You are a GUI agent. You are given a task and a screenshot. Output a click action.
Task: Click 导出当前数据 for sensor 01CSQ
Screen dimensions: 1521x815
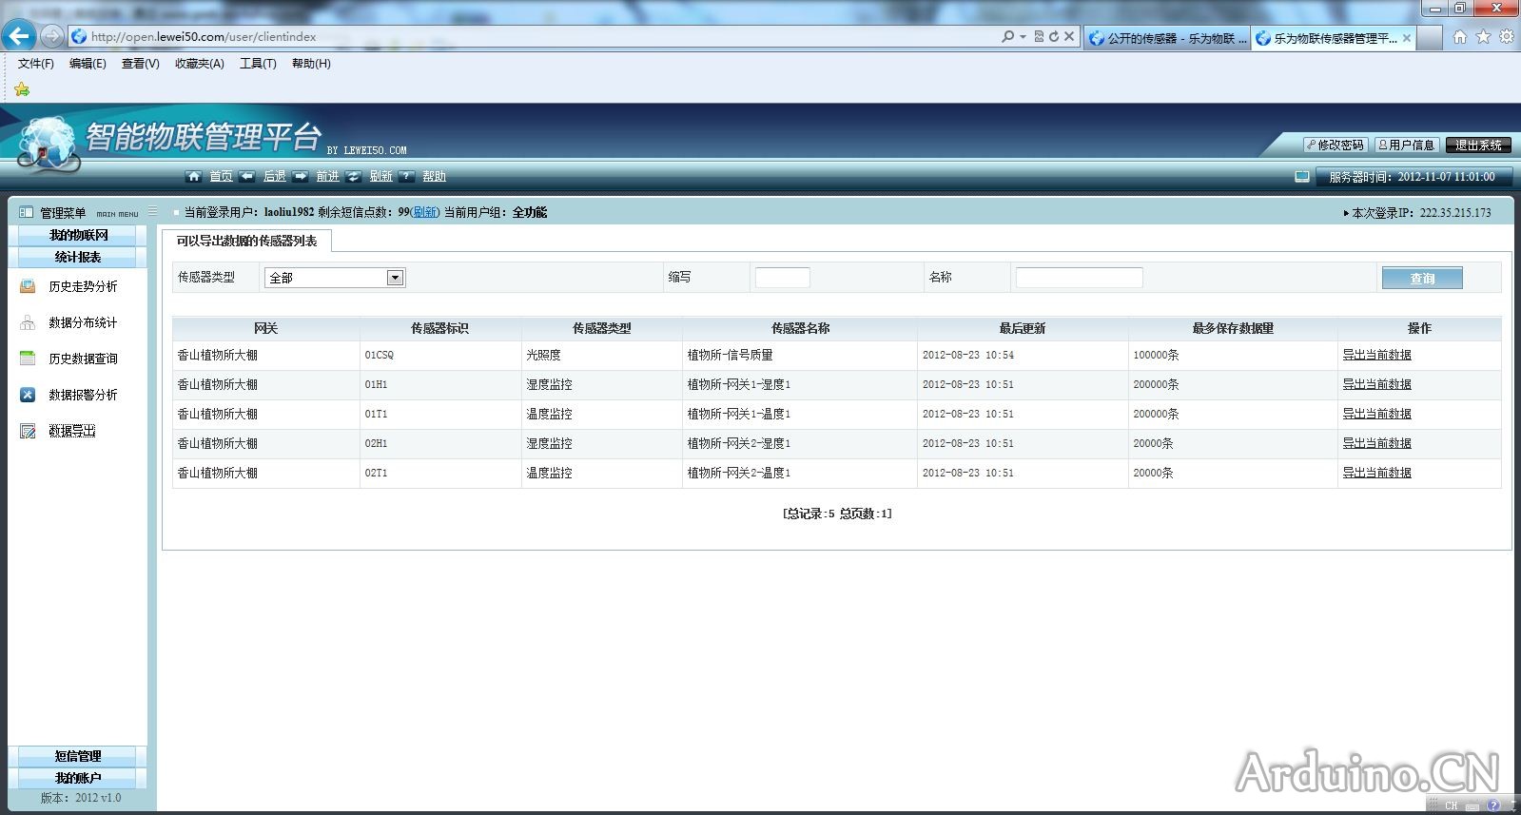coord(1376,355)
